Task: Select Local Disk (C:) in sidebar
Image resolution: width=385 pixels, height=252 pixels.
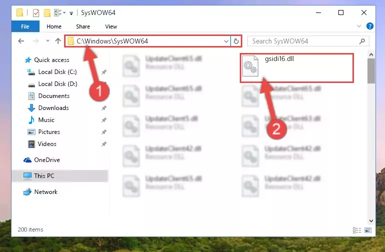Action: [x=58, y=72]
